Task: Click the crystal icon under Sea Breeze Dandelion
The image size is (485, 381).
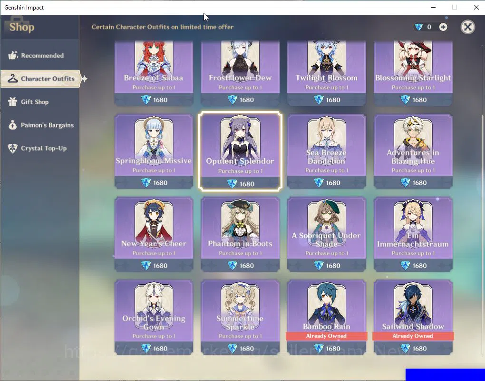Action: click(319, 183)
